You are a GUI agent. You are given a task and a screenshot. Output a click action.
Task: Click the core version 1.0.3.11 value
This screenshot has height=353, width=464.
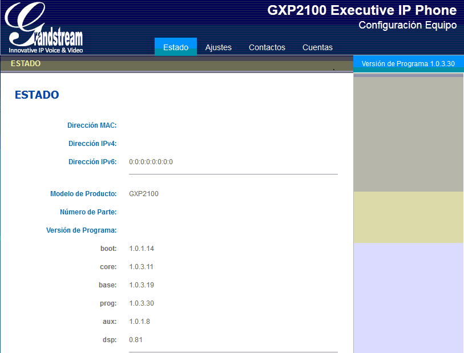click(142, 266)
